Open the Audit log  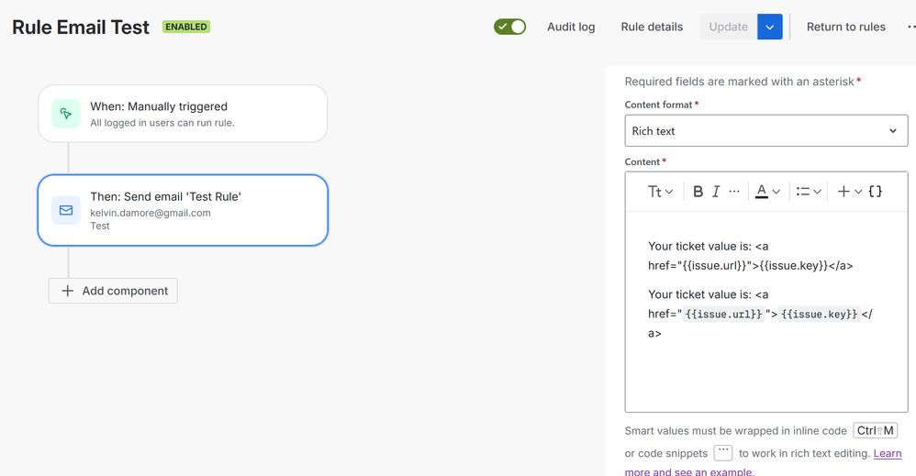click(571, 27)
